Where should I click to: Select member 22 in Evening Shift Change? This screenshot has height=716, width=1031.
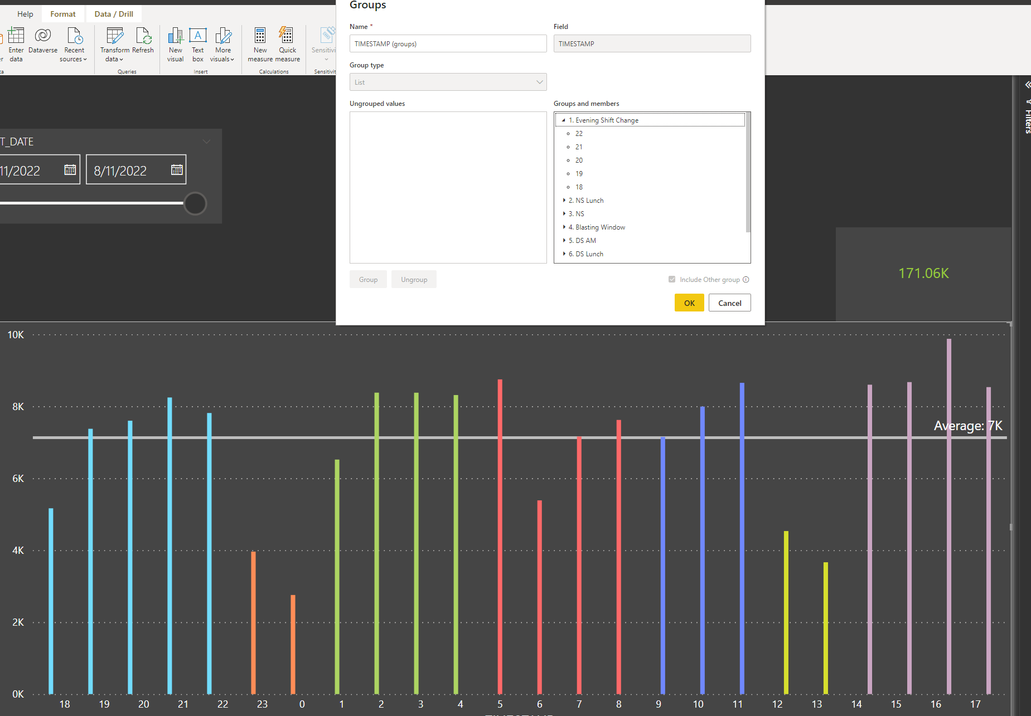pyautogui.click(x=579, y=134)
